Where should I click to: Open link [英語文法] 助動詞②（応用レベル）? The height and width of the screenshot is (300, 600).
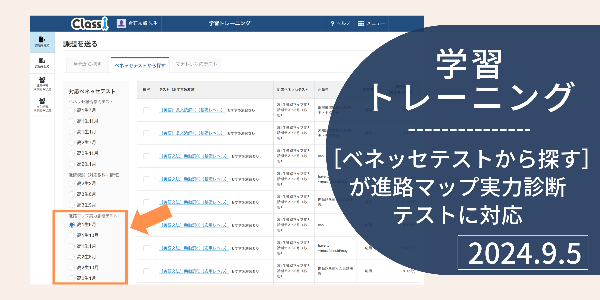[x=194, y=248]
